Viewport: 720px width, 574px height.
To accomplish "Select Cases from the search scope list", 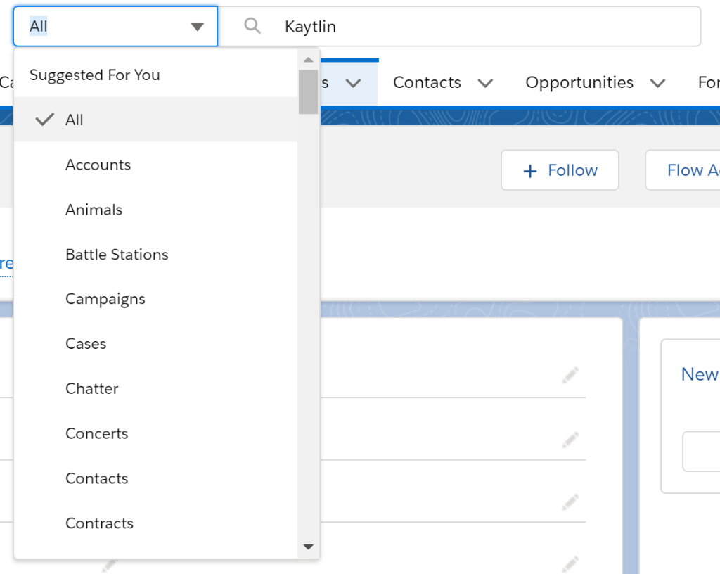I will 86,344.
